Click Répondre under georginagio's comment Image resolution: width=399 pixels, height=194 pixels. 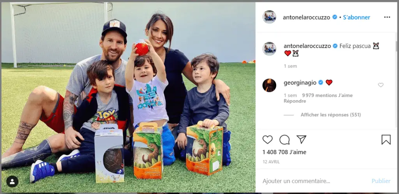[295, 101]
